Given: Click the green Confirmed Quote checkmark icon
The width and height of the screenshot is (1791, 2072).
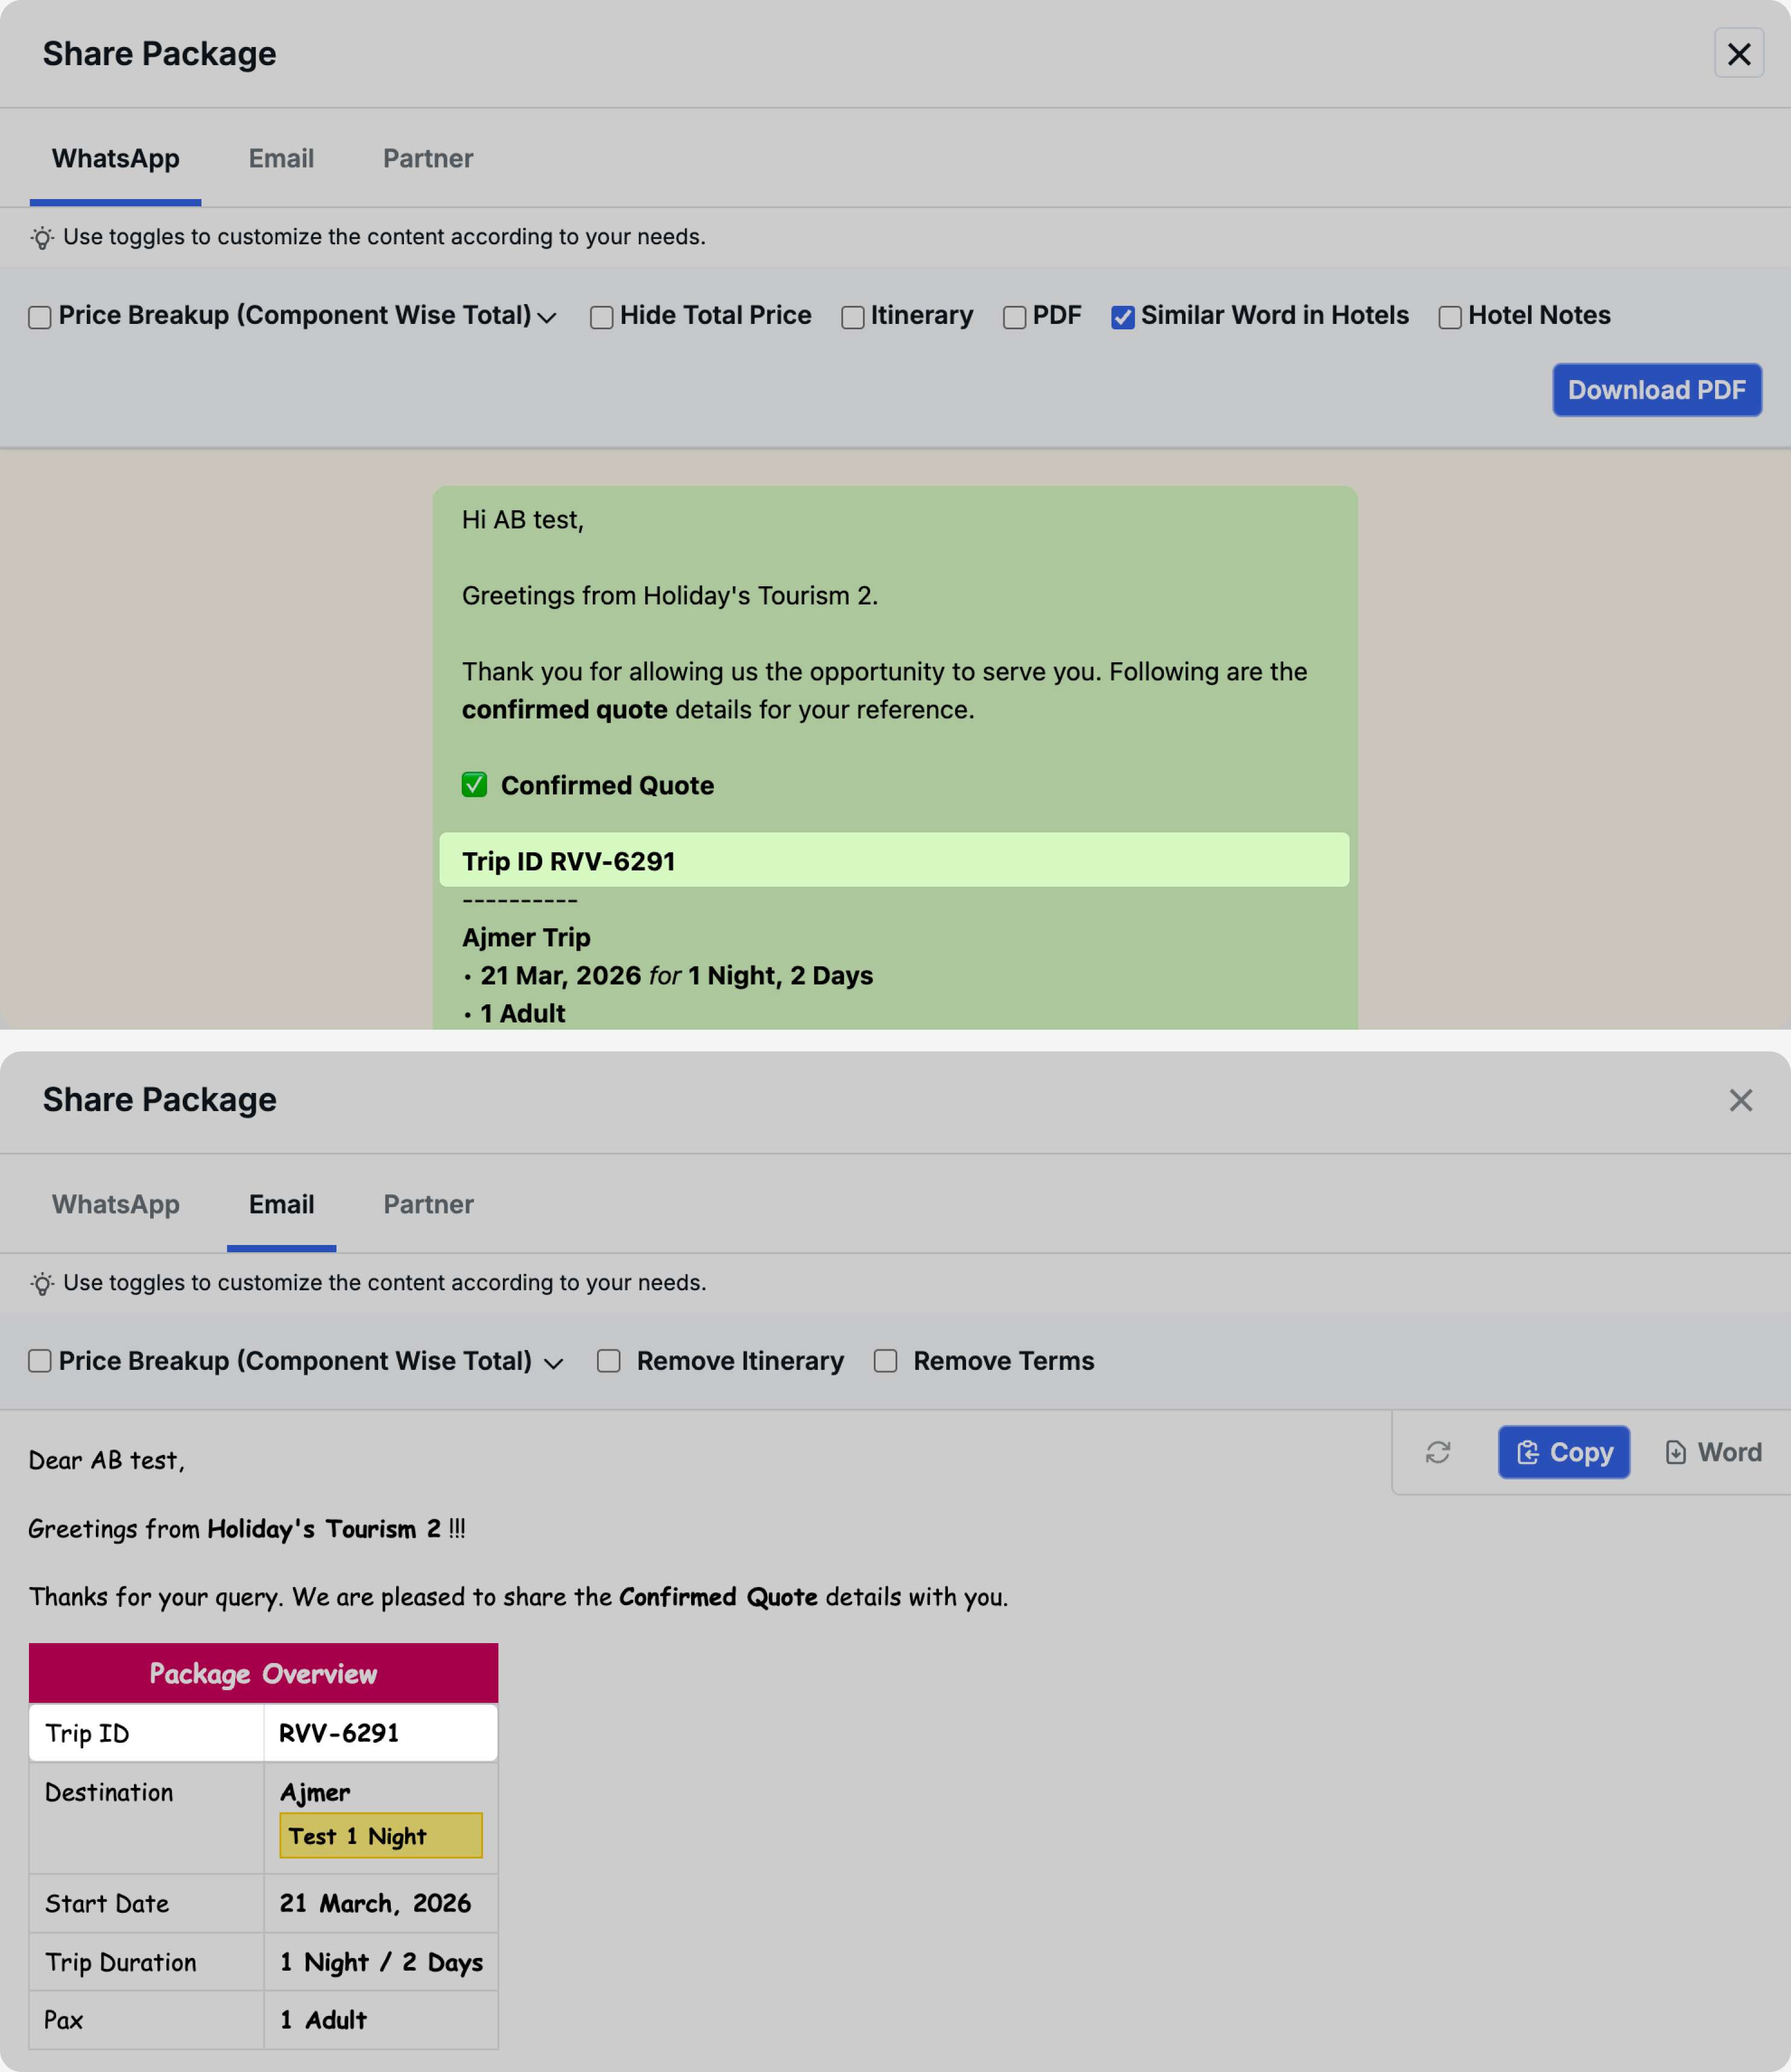Looking at the screenshot, I should 475,785.
